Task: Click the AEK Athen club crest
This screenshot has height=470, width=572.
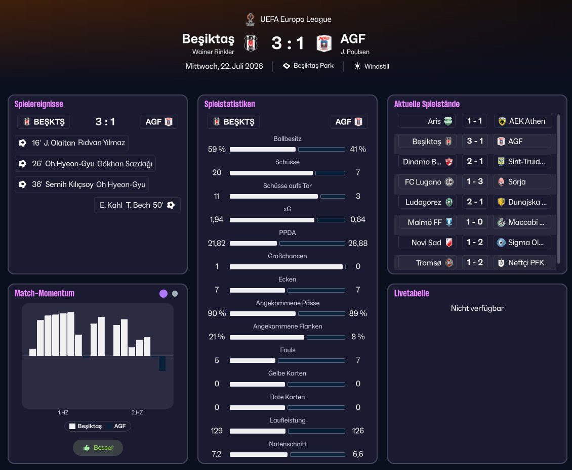Action: point(502,121)
